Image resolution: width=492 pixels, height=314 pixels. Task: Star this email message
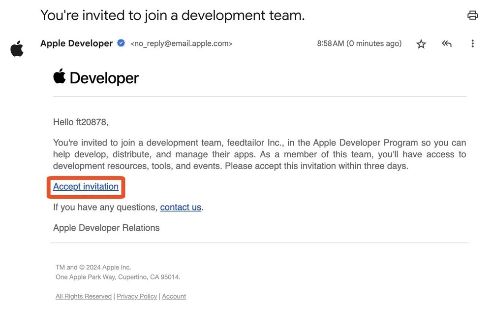pyautogui.click(x=421, y=44)
